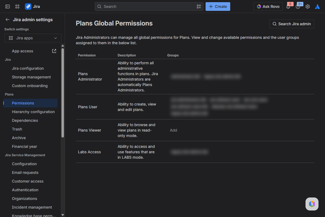Click the Jira logo icon

point(28,7)
